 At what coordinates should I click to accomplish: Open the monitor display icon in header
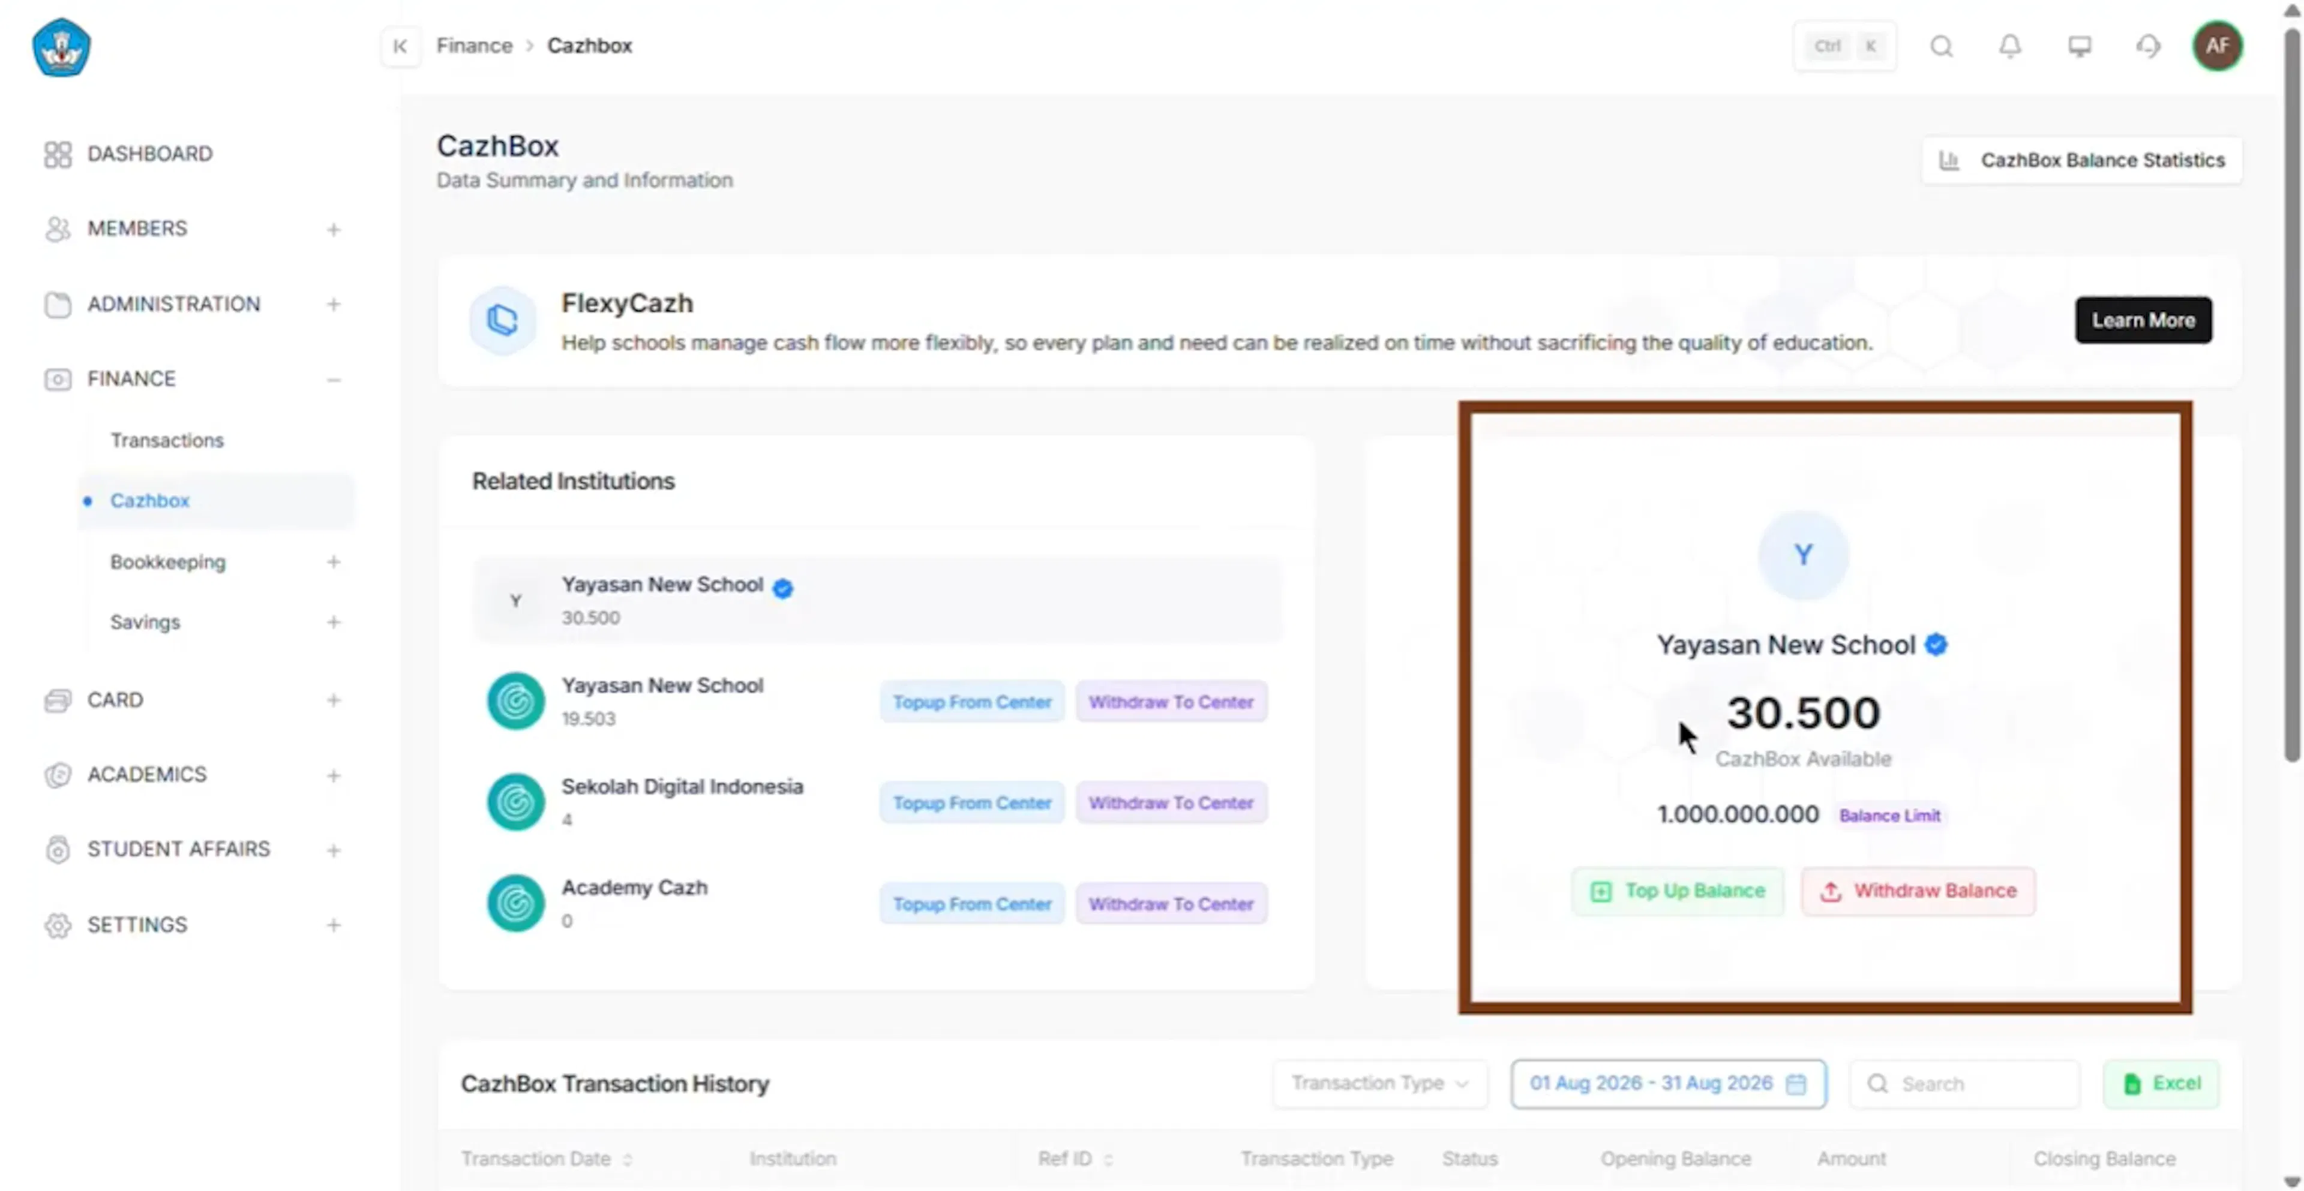(2080, 46)
